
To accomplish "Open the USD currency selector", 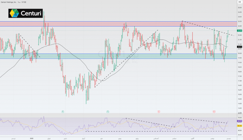I will pos(240,2).
